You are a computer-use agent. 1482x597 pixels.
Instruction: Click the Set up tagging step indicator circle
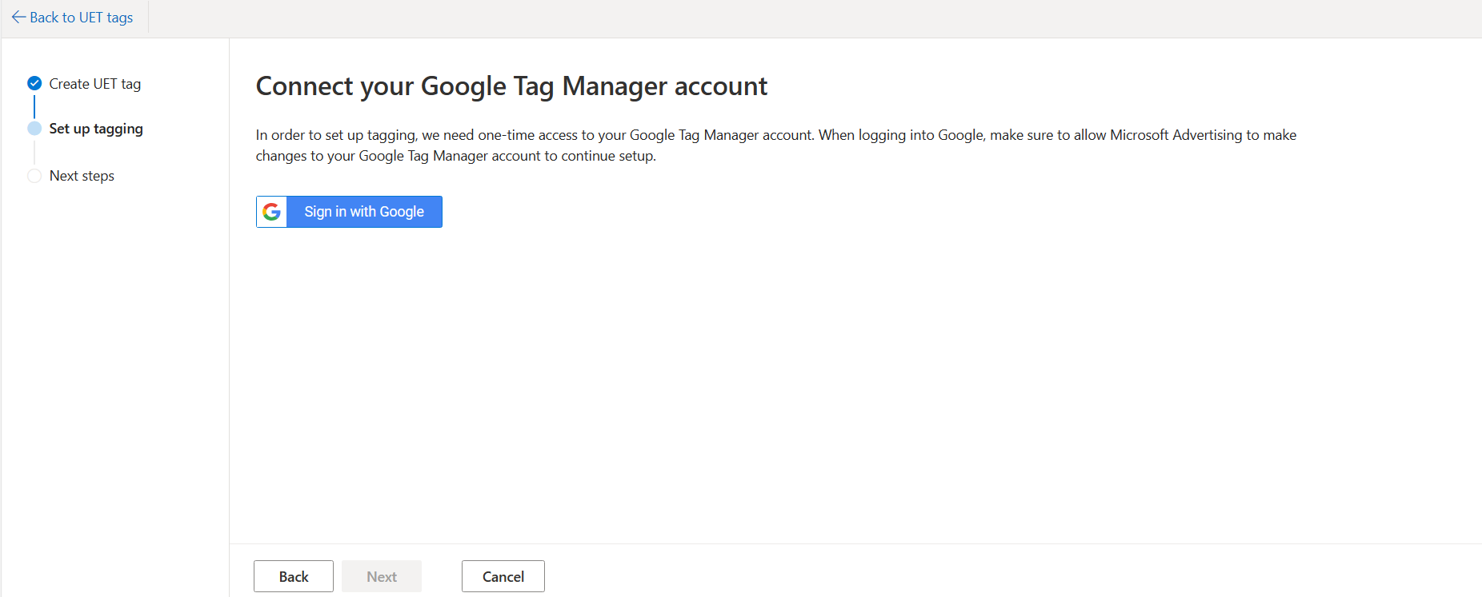(x=34, y=129)
